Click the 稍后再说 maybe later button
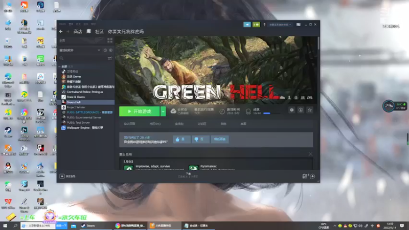Image resolution: width=409 pixels, height=230 pixels. [x=220, y=139]
